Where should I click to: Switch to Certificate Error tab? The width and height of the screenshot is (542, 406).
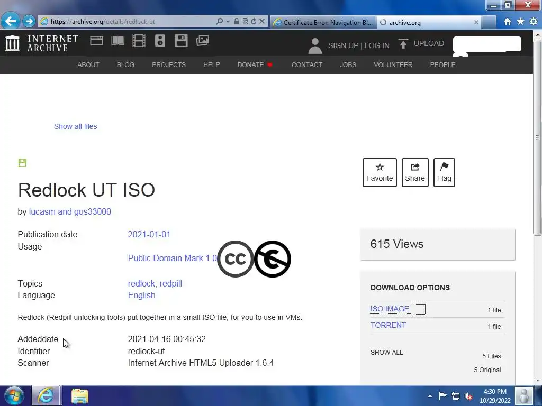coord(323,22)
